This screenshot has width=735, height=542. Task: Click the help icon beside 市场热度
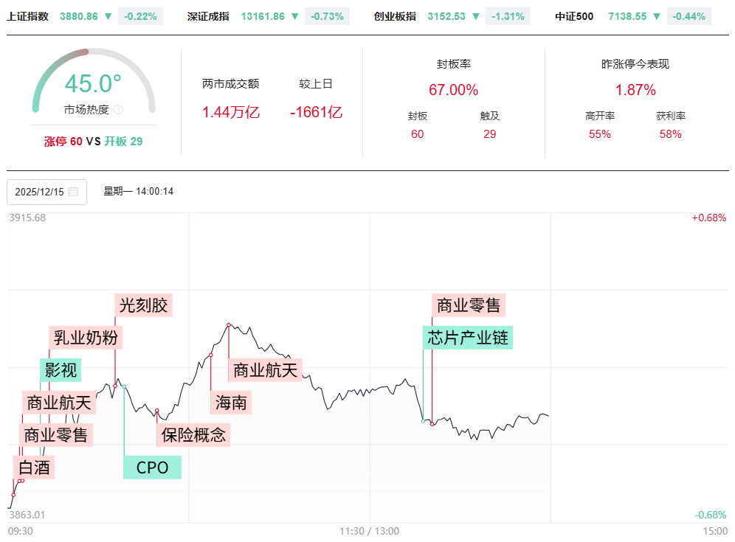(119, 110)
